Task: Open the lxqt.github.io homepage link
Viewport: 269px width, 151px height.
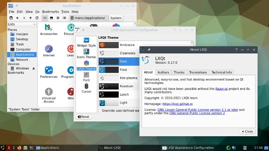Action: (x=178, y=104)
